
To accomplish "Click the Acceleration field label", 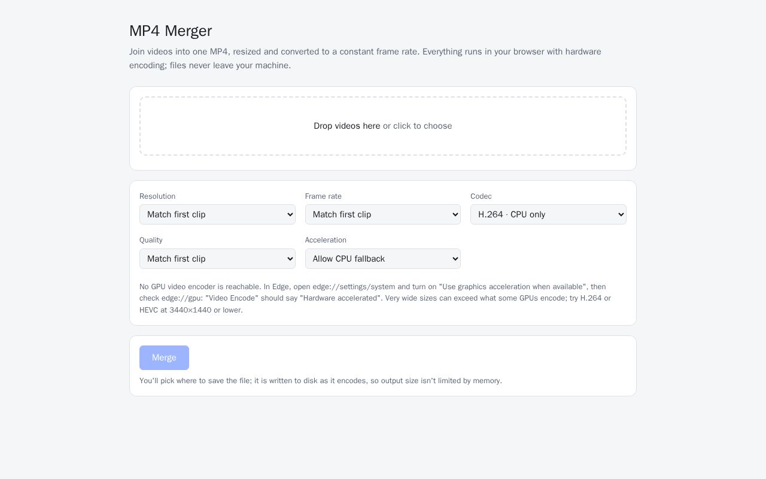I will (326, 240).
